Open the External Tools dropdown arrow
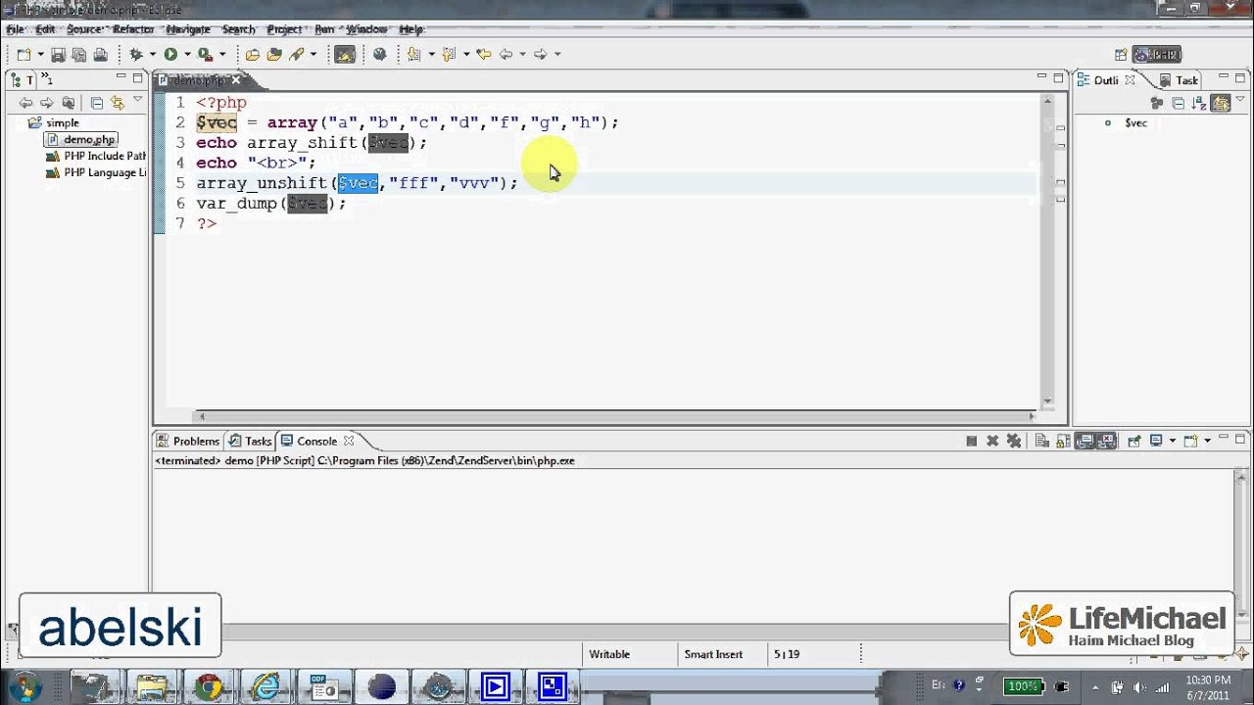Screen dimensions: 1254x705 222,55
